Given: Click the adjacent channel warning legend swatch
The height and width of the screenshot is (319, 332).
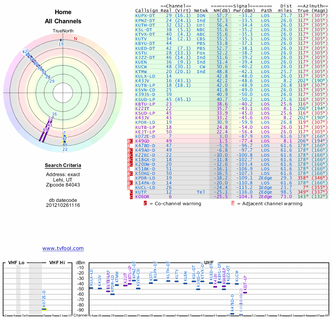Looking at the screenshot, I should click(233, 204).
